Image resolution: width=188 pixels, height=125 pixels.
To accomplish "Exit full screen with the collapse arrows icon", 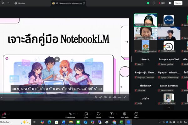I will click(x=125, y=97).
